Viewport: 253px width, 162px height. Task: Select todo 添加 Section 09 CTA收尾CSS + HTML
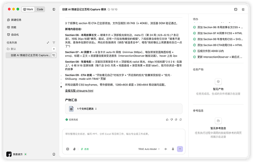coord(218,45)
